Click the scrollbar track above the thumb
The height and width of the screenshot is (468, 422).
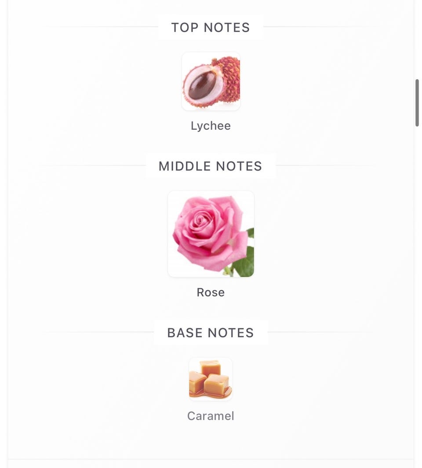point(417,39)
